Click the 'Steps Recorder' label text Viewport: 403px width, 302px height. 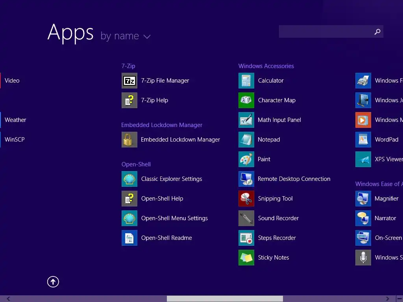[x=277, y=238]
